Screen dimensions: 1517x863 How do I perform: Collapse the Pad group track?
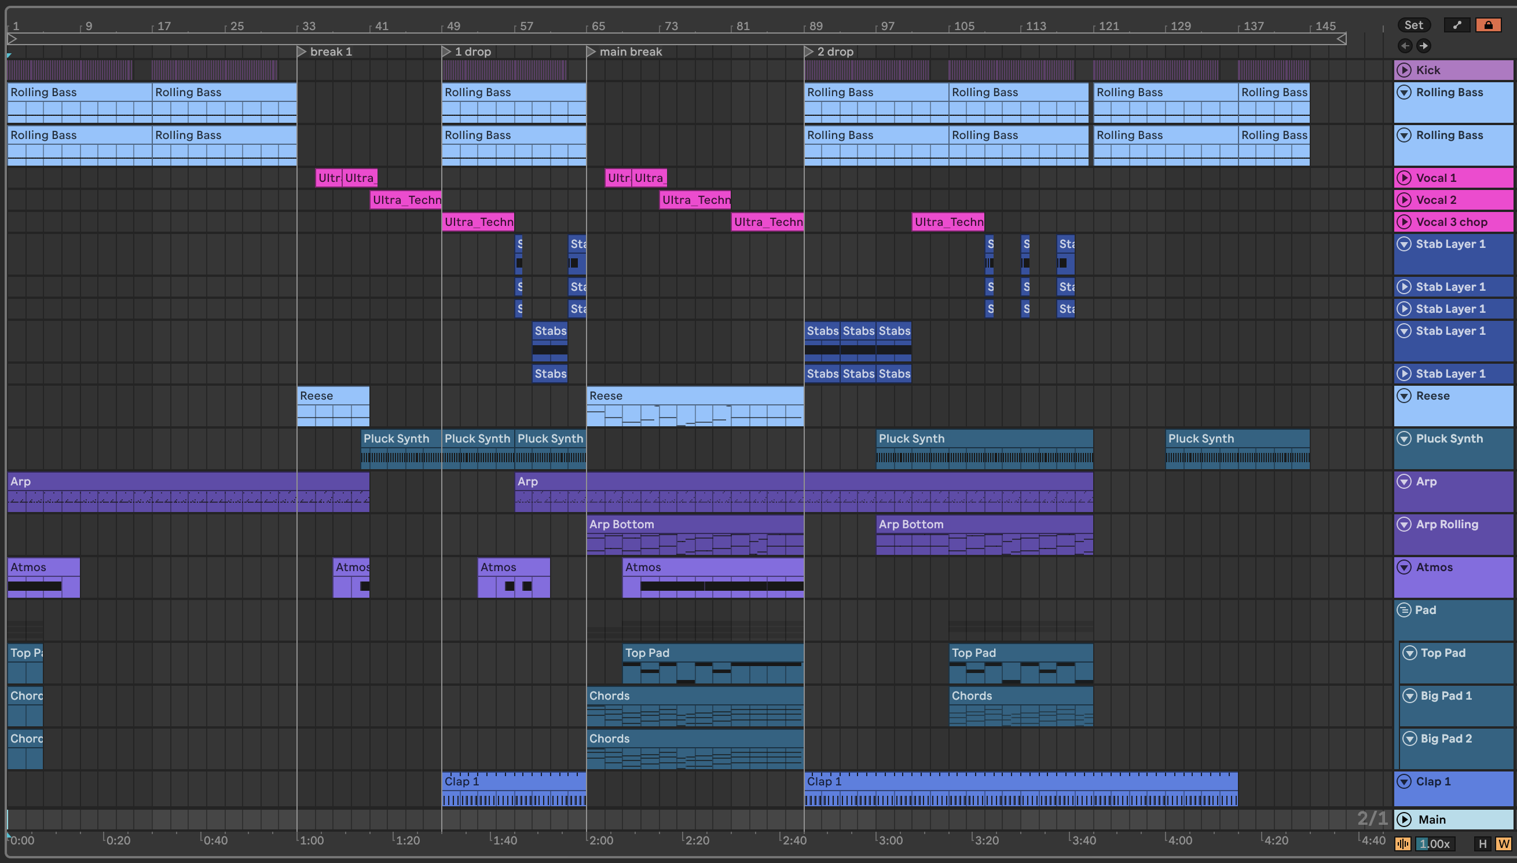1404,610
